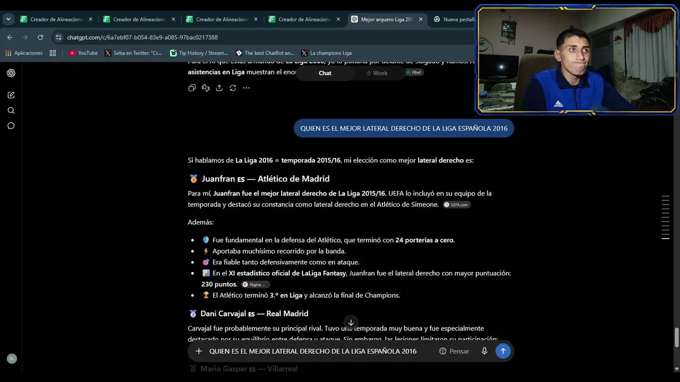680x382 pixels.
Task: Send the message with the blue arrow button
Action: (503, 351)
